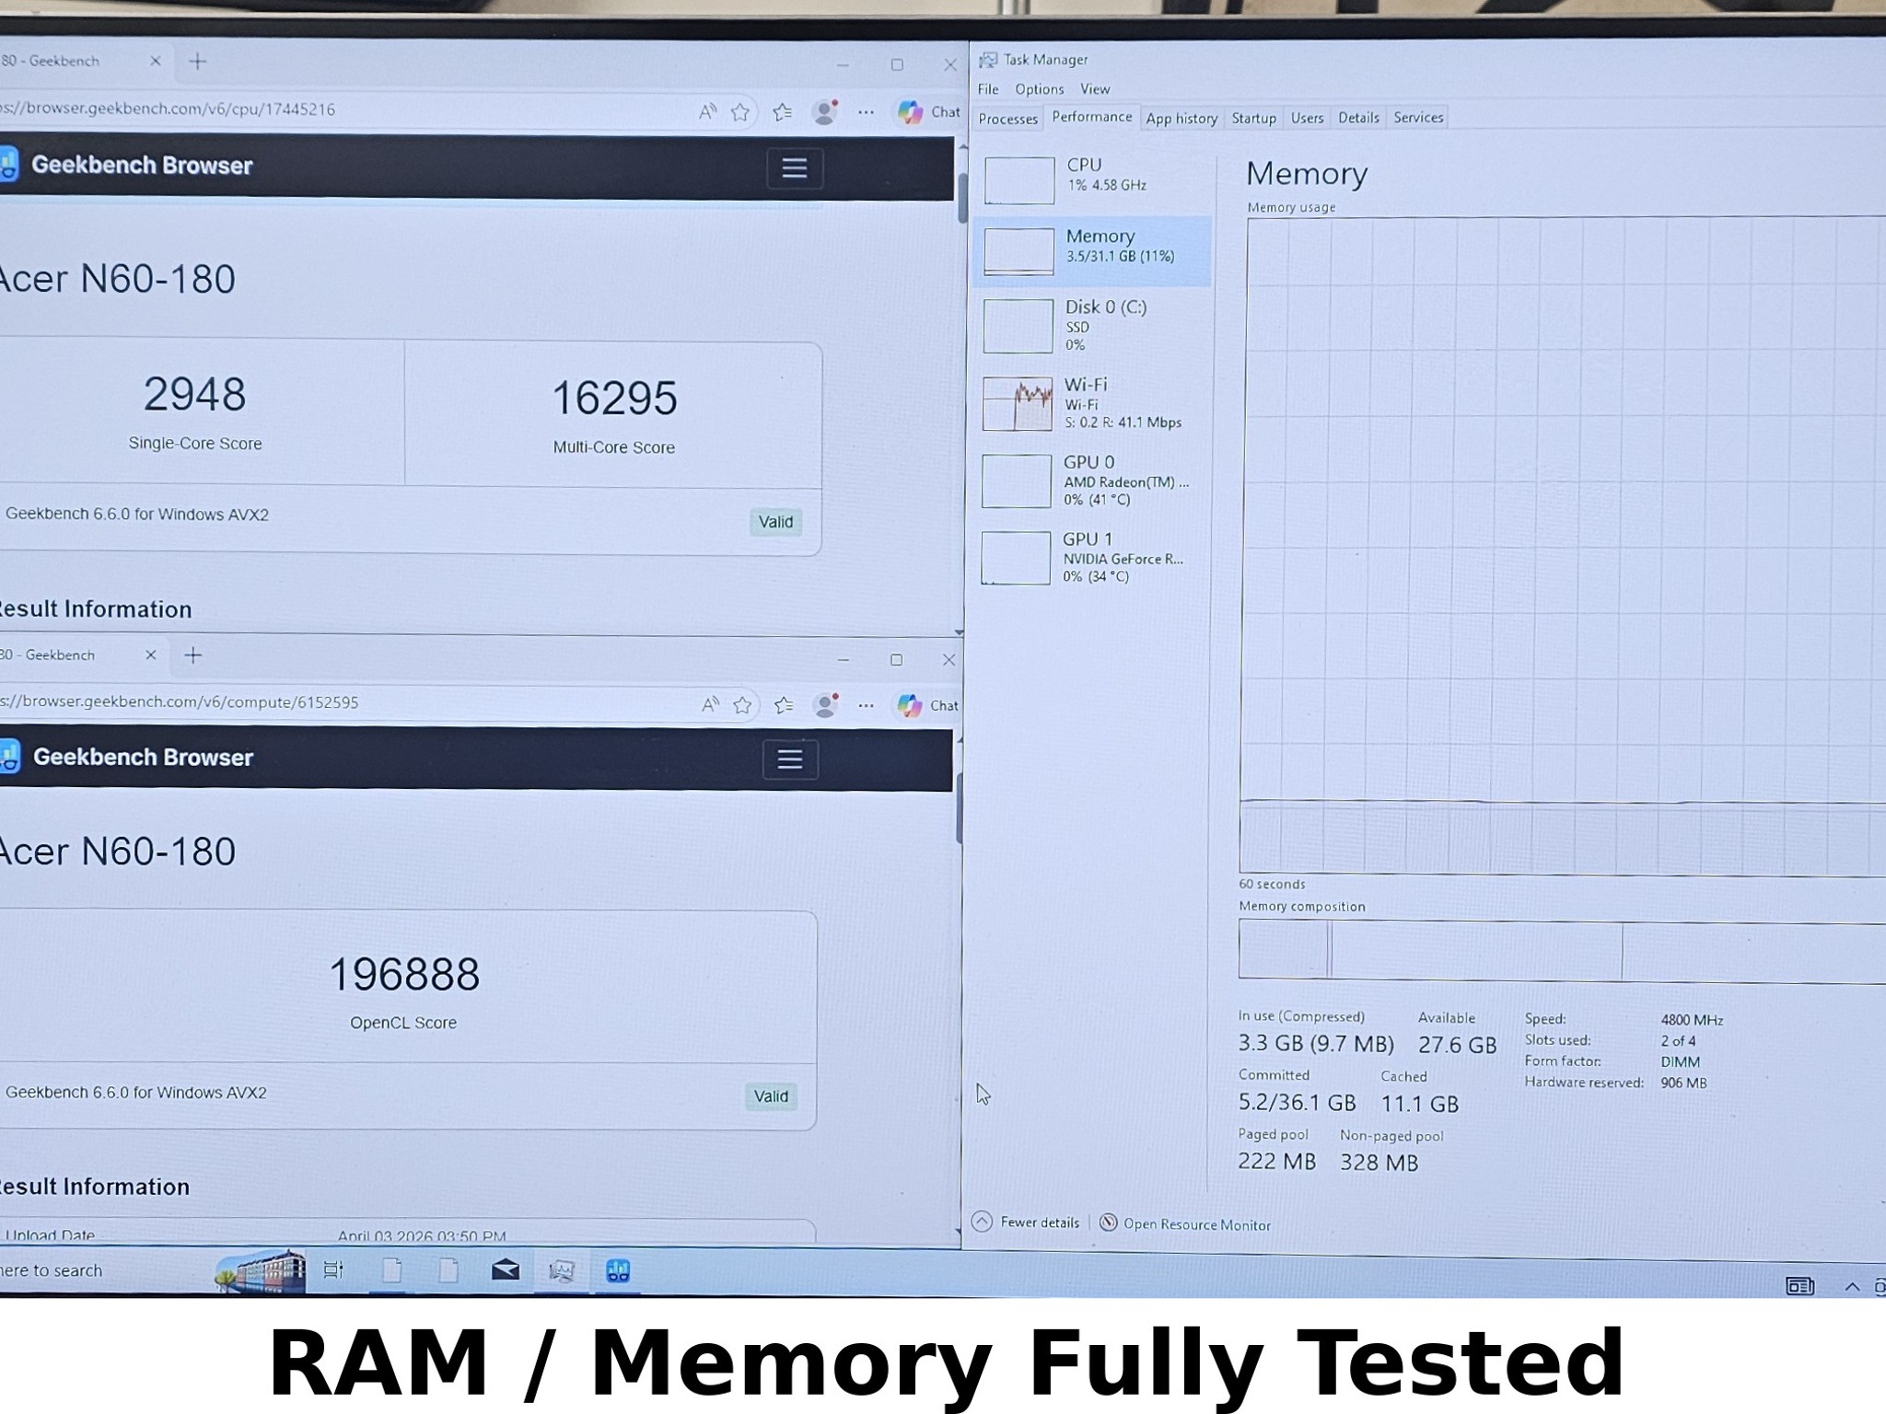Click the Valid badge under the Multi-Core Score
This screenshot has height=1414, width=1886.
(x=775, y=522)
